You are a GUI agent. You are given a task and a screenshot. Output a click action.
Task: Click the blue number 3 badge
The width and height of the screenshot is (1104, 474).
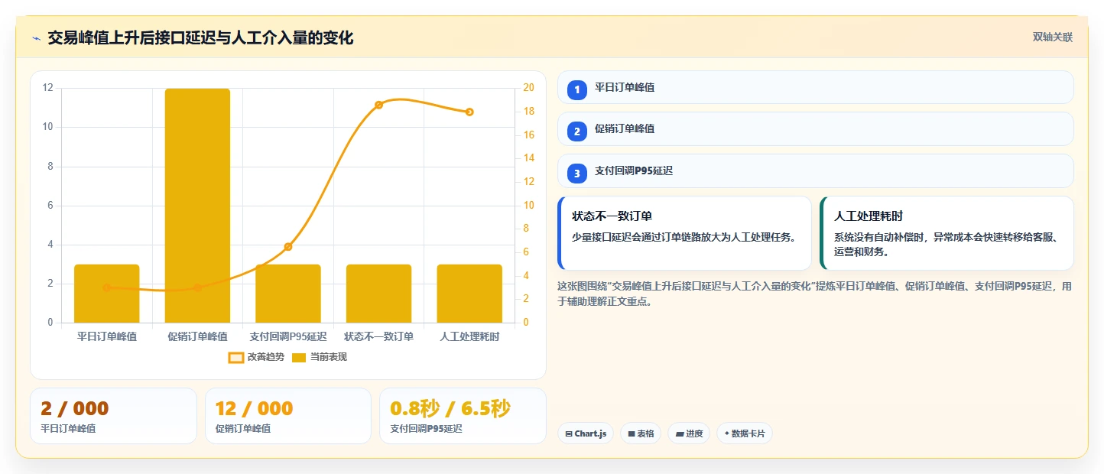pyautogui.click(x=577, y=174)
